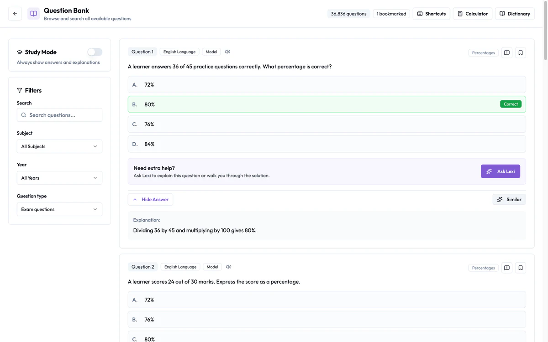Screen dimensions: 548x342
Task: Open comment icon for Question 2
Action: coord(507,268)
